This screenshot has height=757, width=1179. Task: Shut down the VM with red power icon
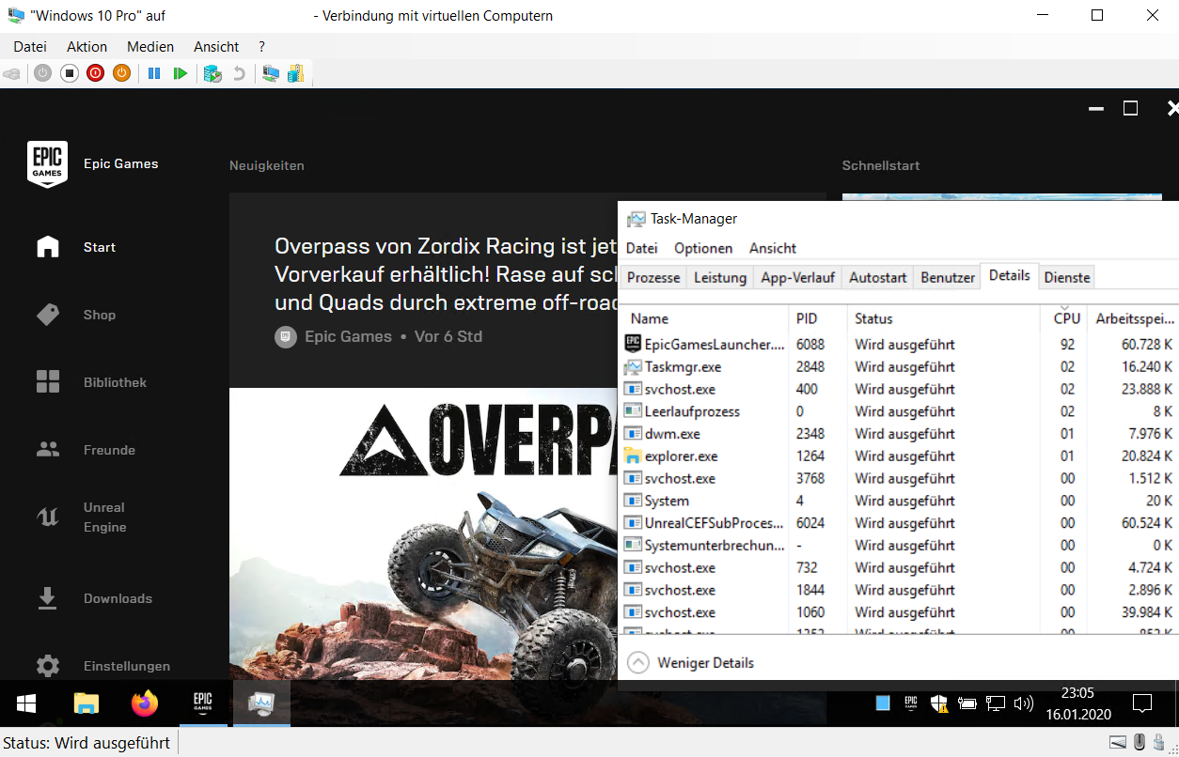(95, 73)
